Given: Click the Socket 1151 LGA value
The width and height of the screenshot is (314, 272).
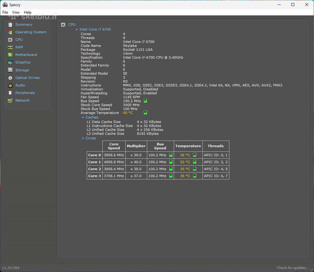Looking at the screenshot, I should coord(138,50).
